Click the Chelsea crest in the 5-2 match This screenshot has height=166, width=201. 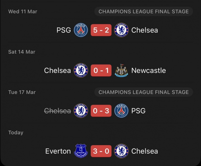point(121,30)
